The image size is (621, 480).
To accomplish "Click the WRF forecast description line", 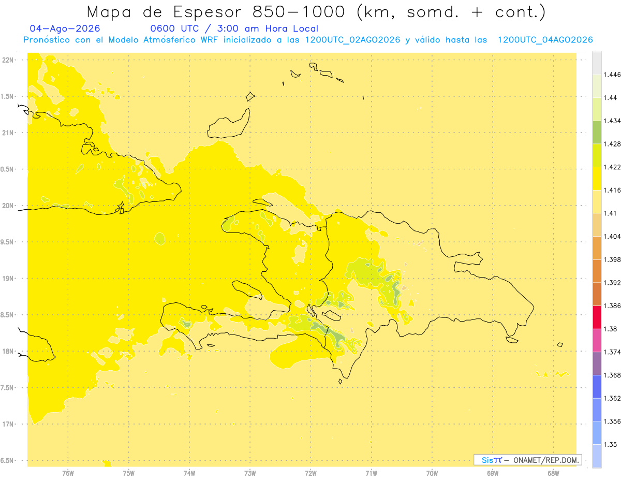I will [x=308, y=40].
